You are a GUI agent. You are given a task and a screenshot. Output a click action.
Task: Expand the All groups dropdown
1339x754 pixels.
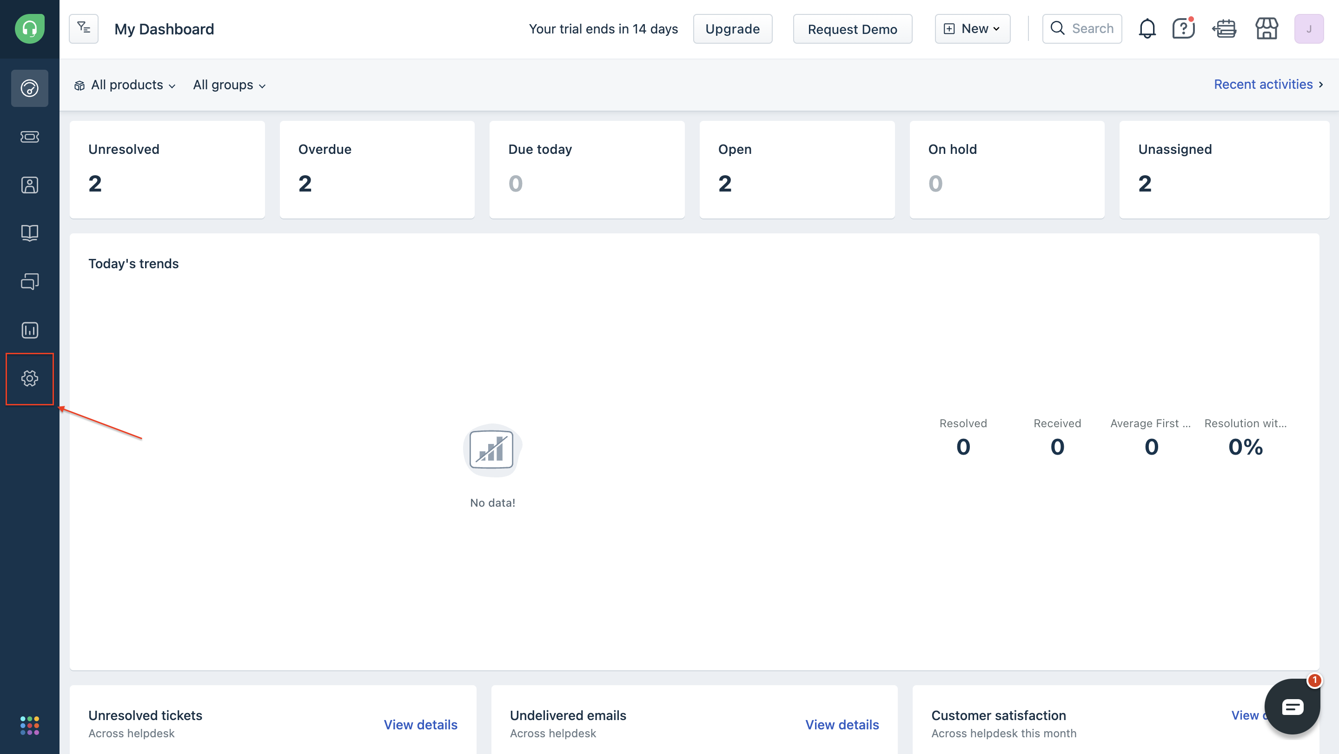[x=229, y=85]
